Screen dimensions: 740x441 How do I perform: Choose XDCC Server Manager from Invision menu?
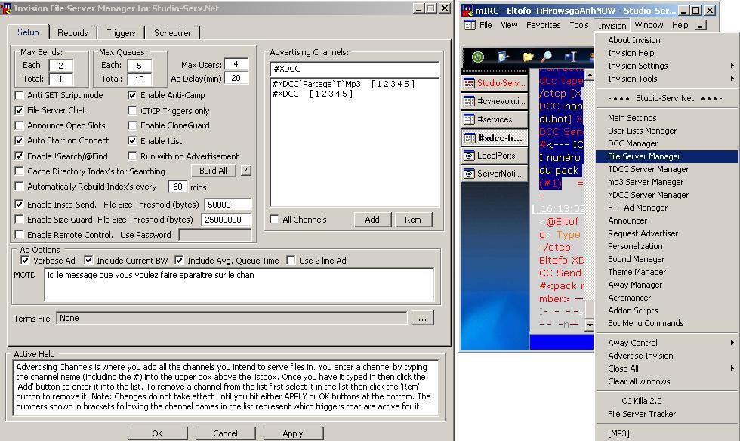tap(667, 195)
